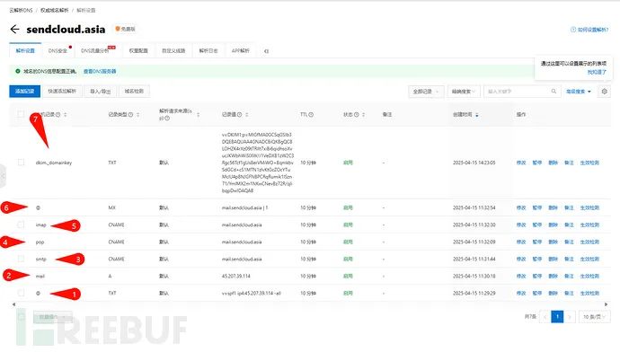Click 生效检测 for the mail A record
Screen dimensions: 620x352
pos(589,277)
